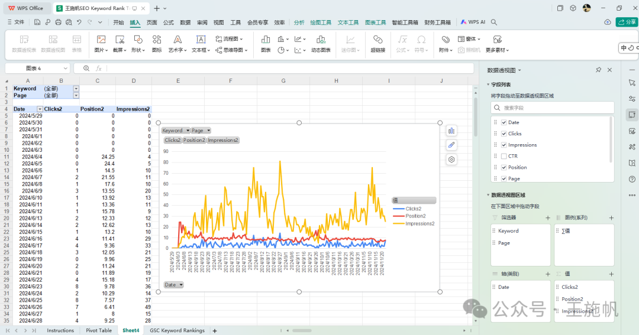Click the Impressions2 legend entry
The width and height of the screenshot is (639, 335).
click(x=414, y=223)
